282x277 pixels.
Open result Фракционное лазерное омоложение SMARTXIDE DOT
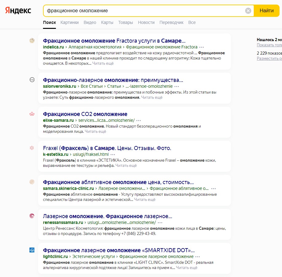(x=119, y=250)
